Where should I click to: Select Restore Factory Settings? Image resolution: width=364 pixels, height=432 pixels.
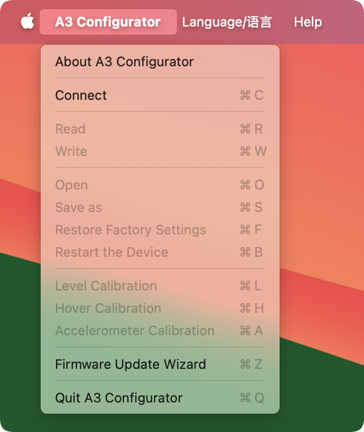[x=131, y=230]
